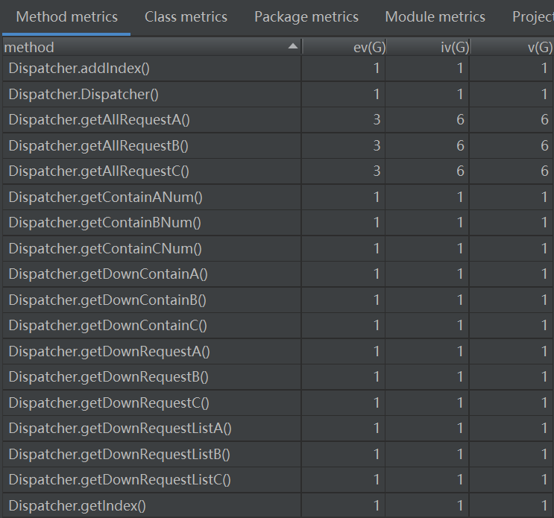Image resolution: width=554 pixels, height=518 pixels.
Task: Select the Module metrics tab
Action: tap(435, 17)
